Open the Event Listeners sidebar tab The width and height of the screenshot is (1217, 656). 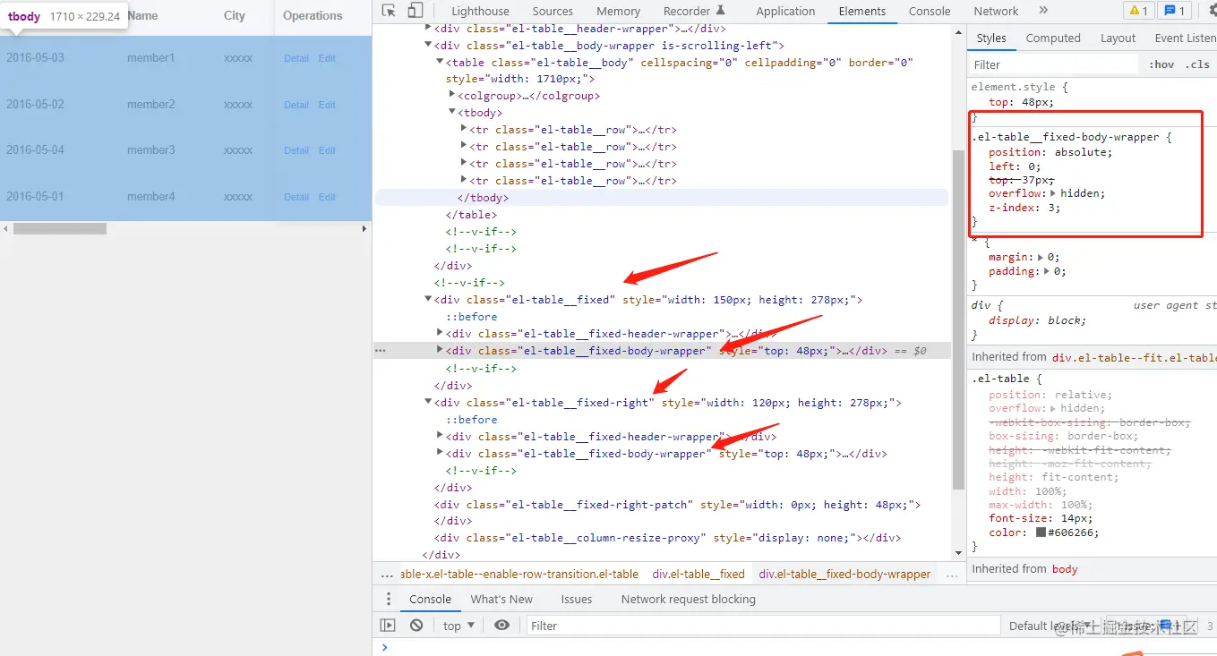[x=1184, y=38]
